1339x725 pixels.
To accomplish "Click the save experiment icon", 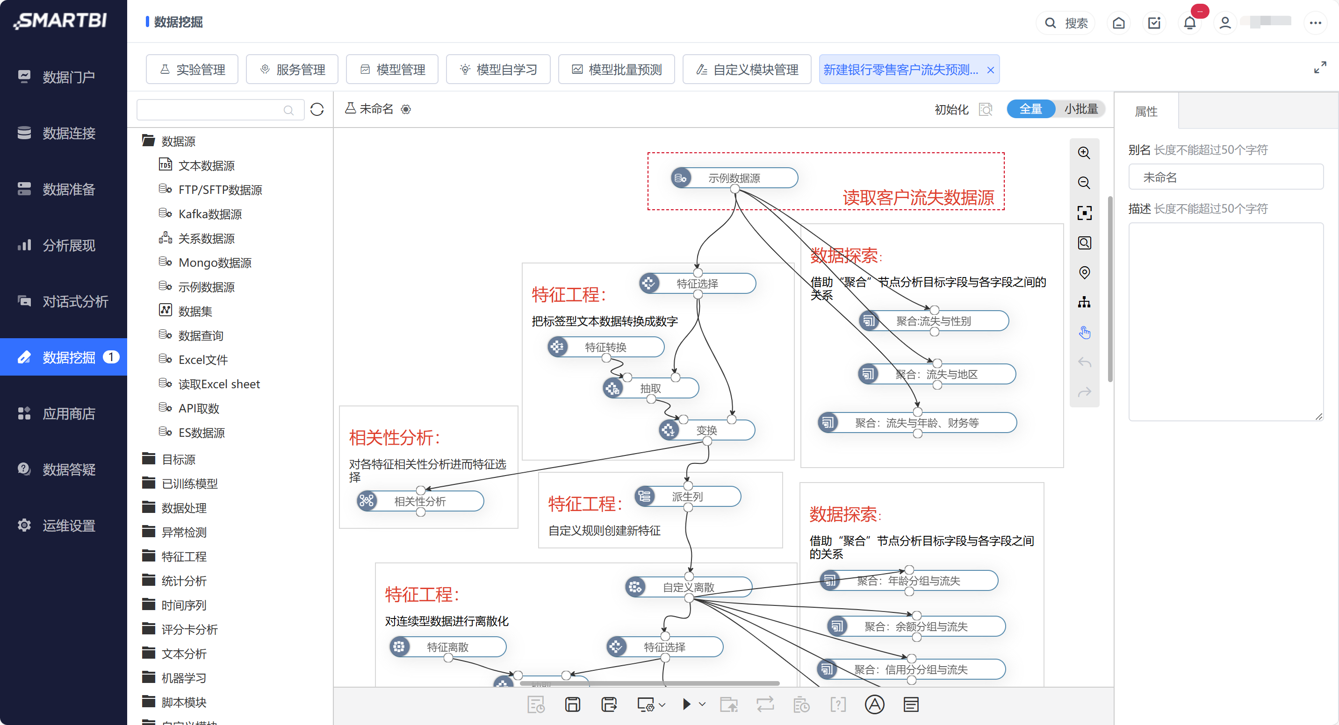I will (x=572, y=705).
